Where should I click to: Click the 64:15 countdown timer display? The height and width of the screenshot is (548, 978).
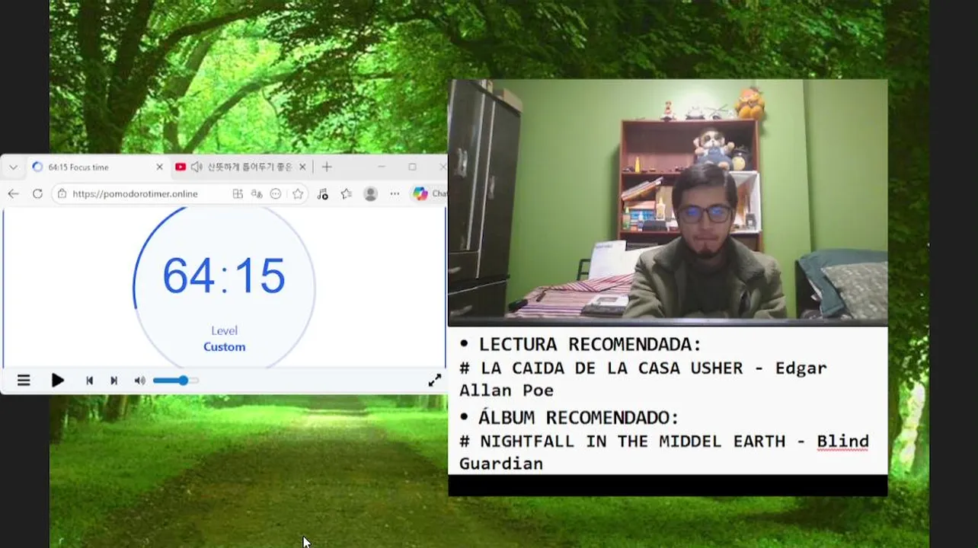click(224, 276)
